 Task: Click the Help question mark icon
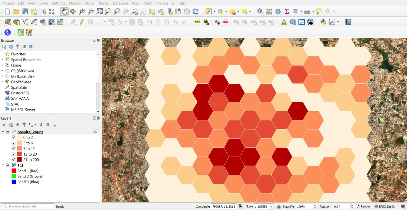(x=348, y=22)
